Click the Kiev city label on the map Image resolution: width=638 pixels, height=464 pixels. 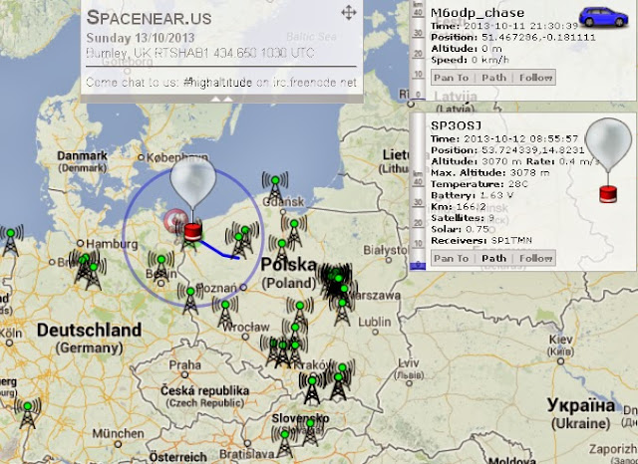coord(560,340)
